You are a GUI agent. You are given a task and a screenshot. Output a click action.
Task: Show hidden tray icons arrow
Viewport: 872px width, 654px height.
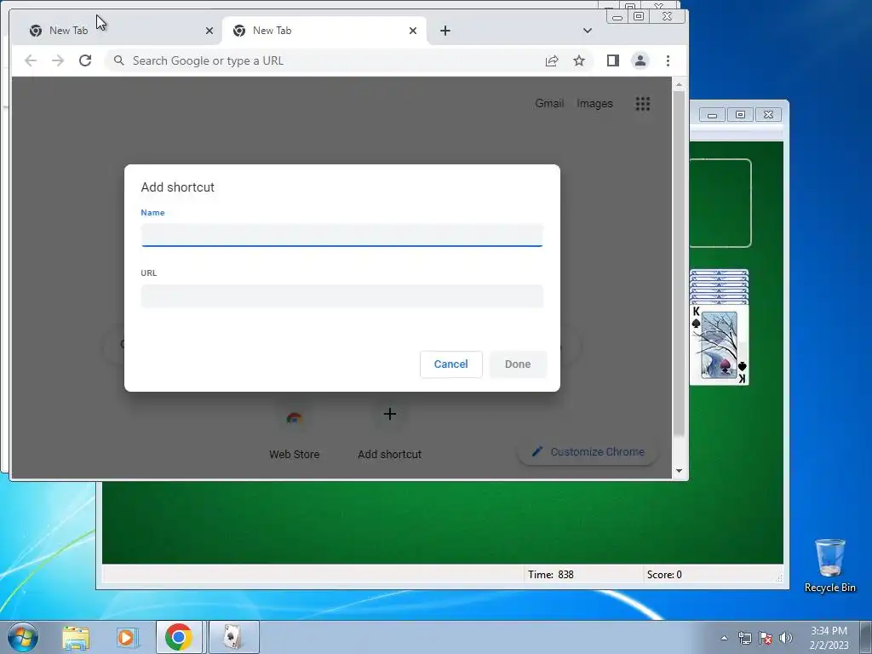724,638
